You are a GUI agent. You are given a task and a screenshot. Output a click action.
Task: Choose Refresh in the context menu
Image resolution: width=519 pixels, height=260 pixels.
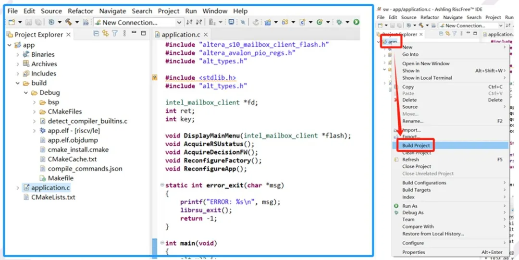[x=410, y=160]
